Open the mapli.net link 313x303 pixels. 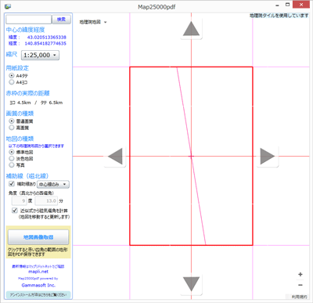(x=38, y=272)
